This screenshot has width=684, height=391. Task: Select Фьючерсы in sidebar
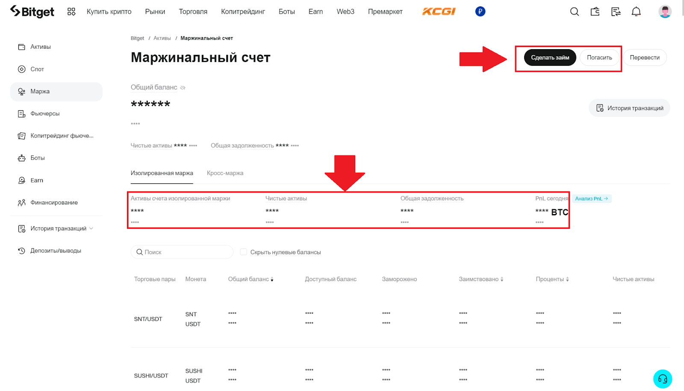[56, 114]
